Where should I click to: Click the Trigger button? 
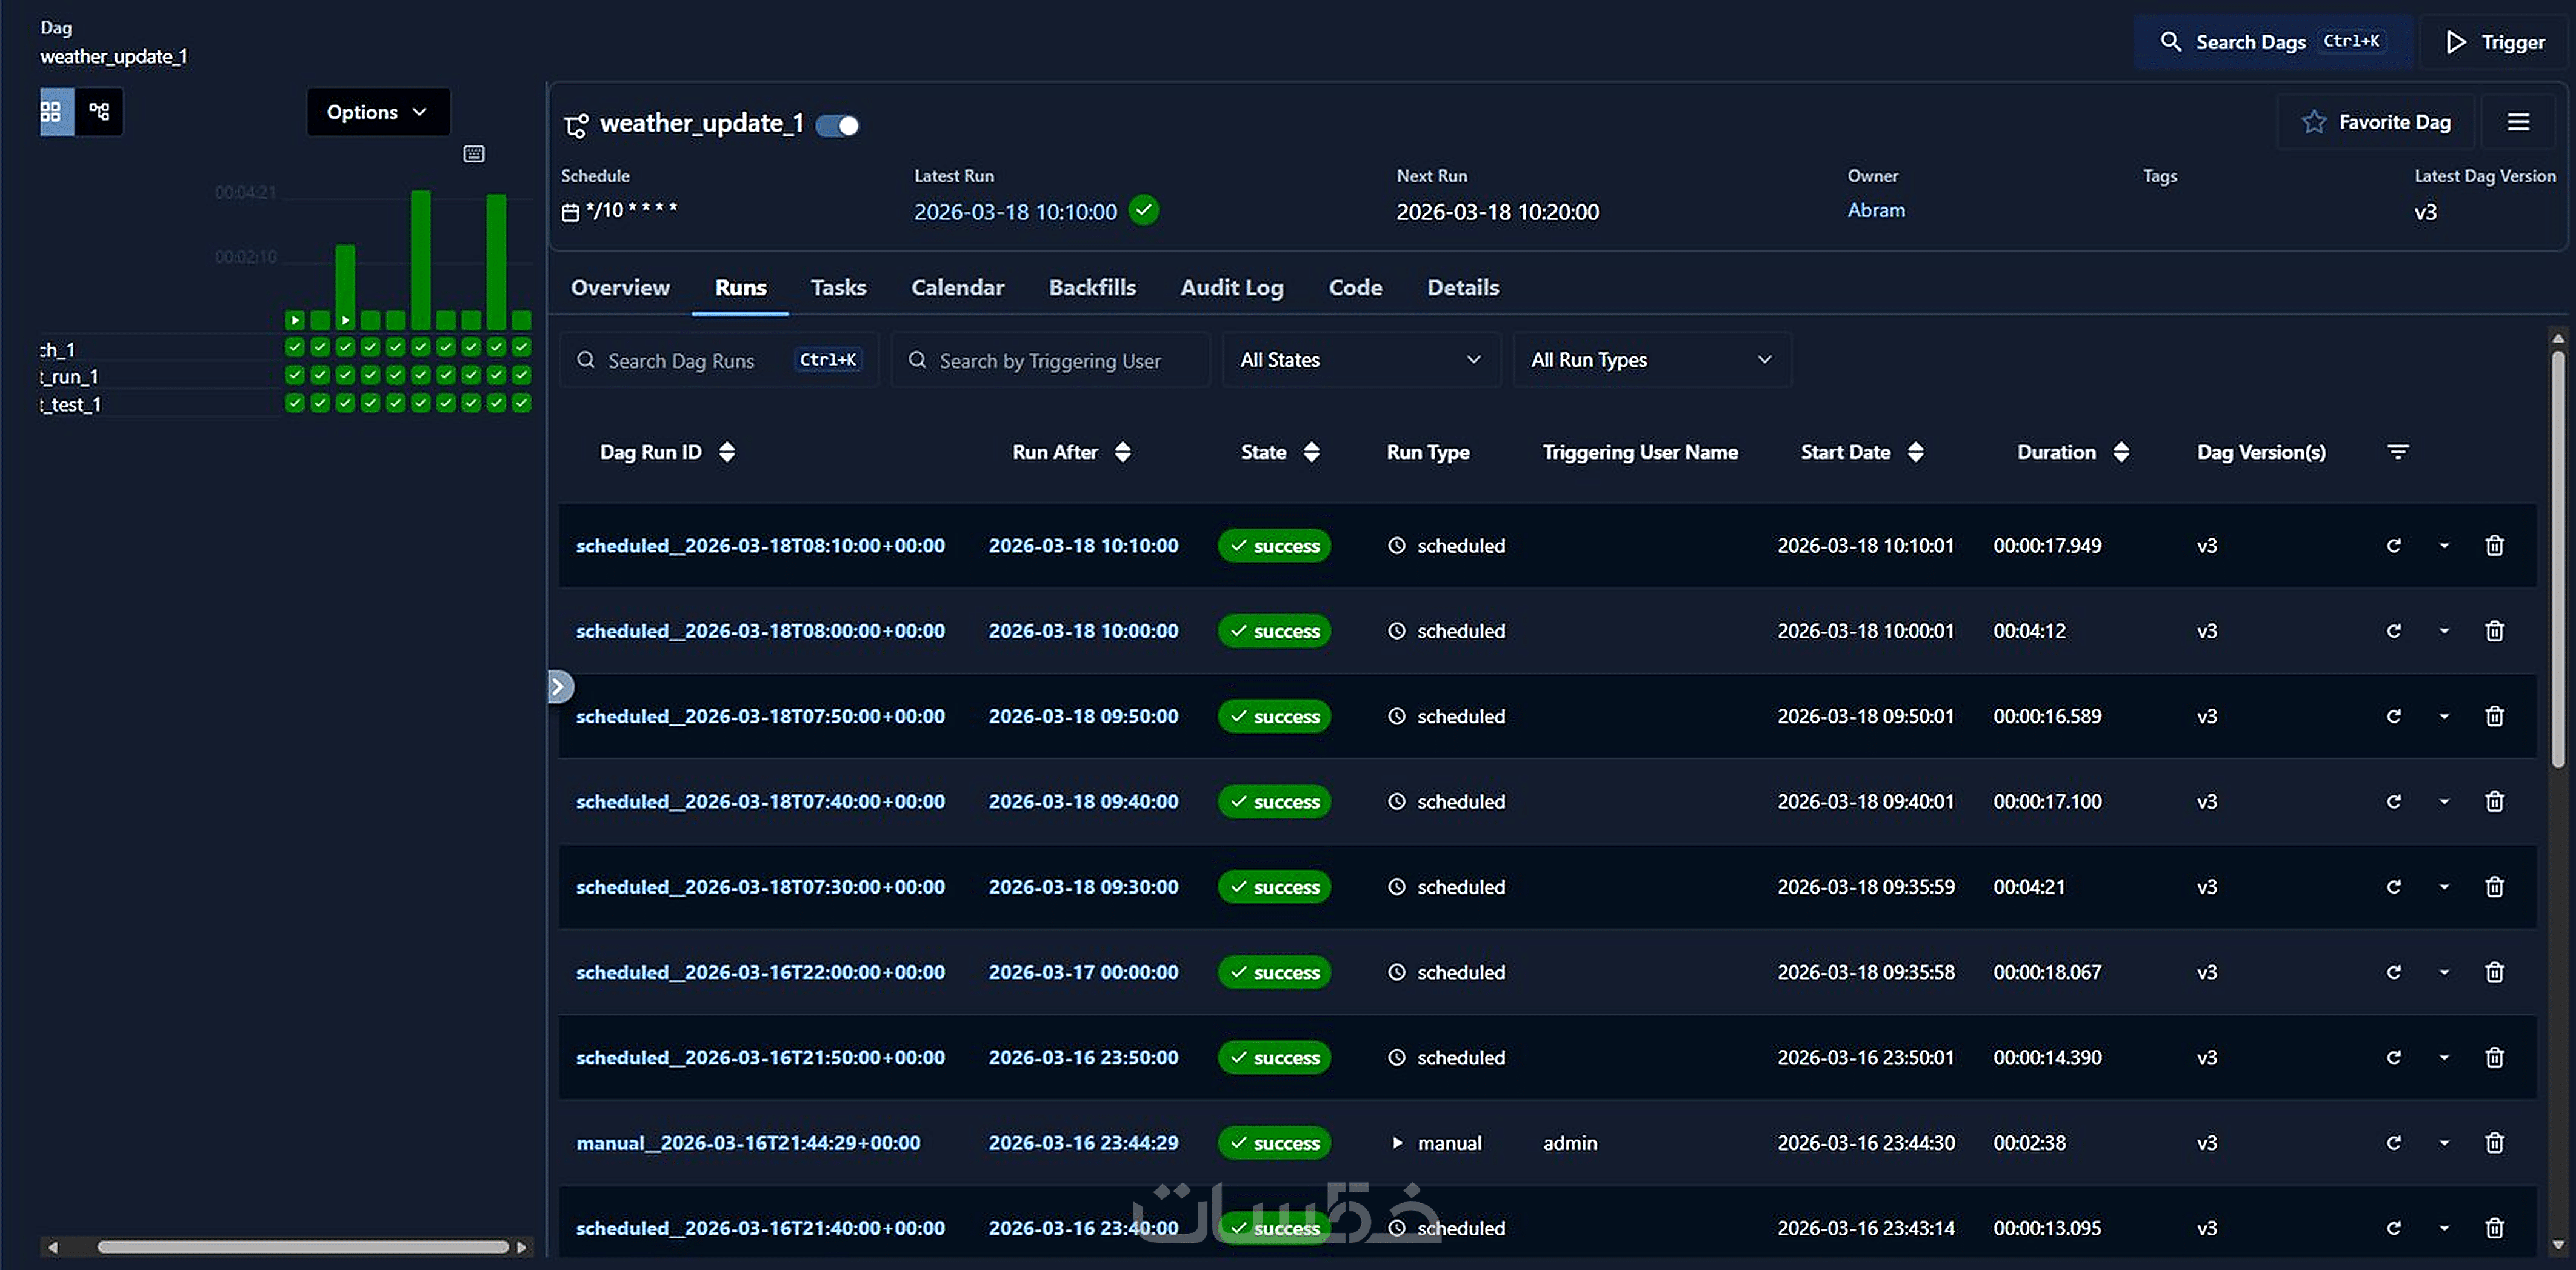point(2495,42)
